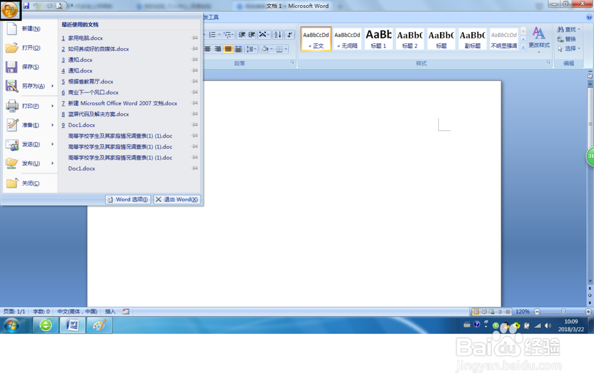Pin 蓝屏代码及解决方案.docx to recent list

pyautogui.click(x=195, y=114)
